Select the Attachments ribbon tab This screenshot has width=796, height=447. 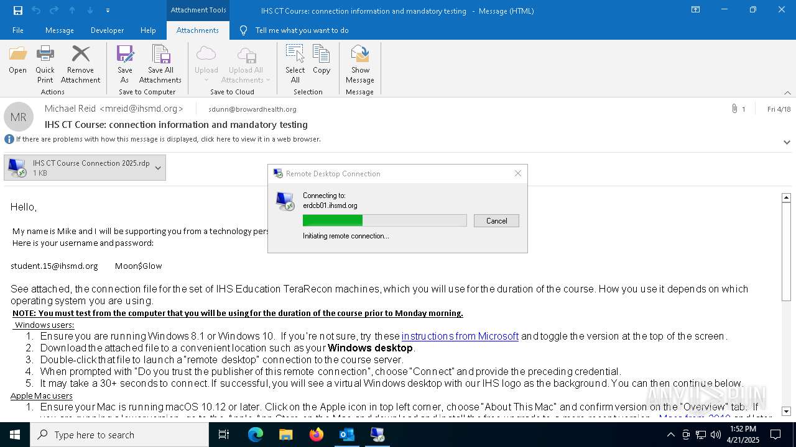(198, 30)
